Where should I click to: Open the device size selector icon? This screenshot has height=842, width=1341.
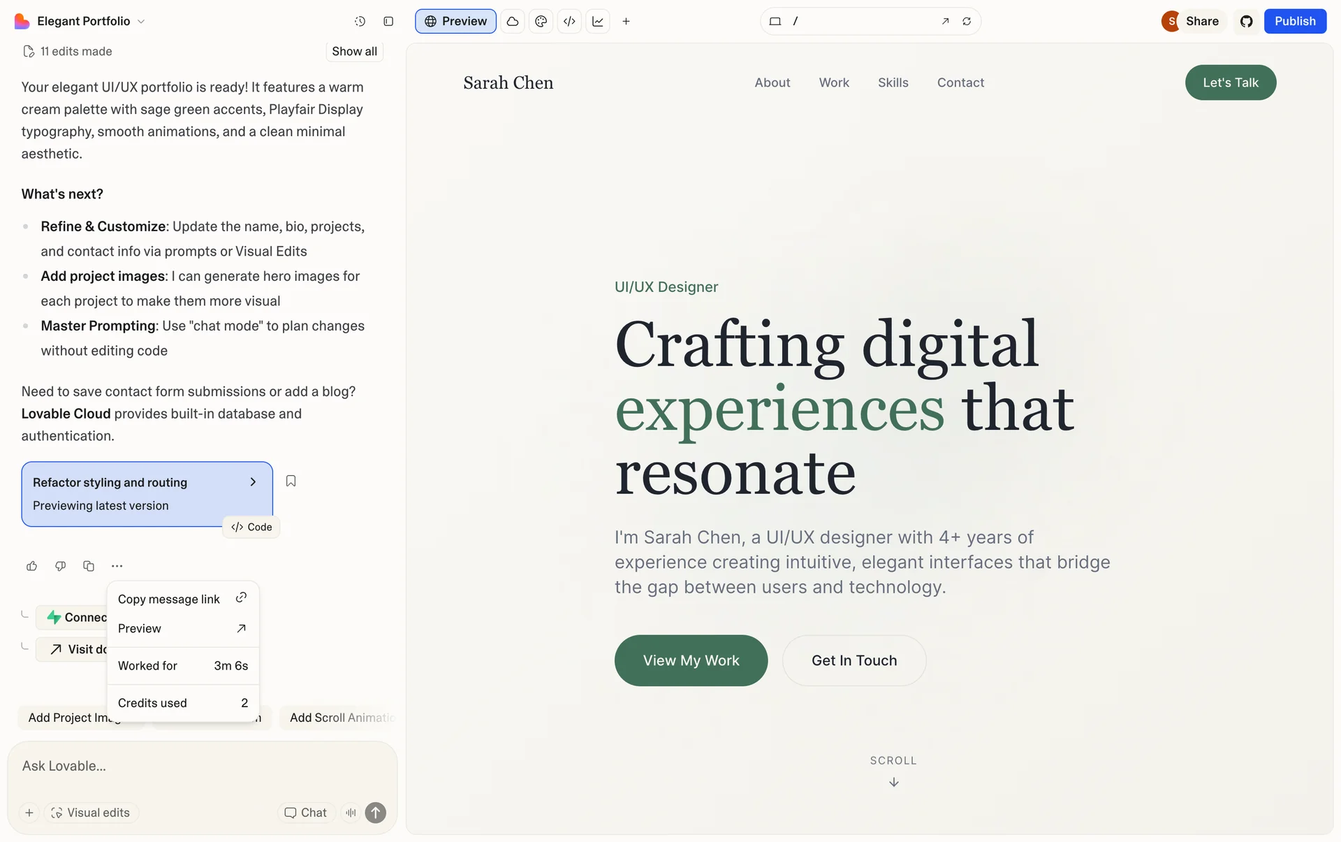[775, 22]
